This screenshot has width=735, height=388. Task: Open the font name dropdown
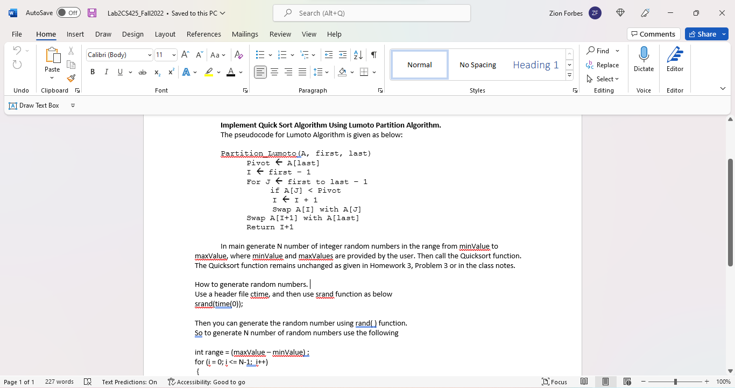[150, 55]
